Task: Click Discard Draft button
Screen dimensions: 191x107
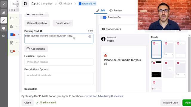Action: (x=170, y=103)
